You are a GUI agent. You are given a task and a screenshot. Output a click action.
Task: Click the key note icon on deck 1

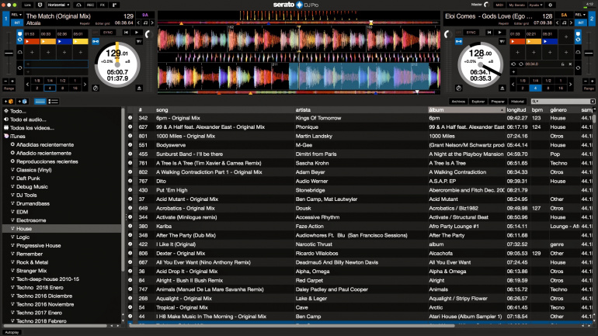[145, 23]
